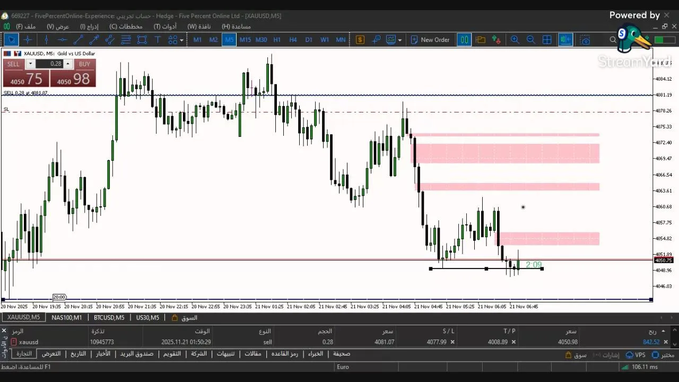Open the عرض (V) menu
Viewport: 679px width, 382px height.
click(x=58, y=26)
